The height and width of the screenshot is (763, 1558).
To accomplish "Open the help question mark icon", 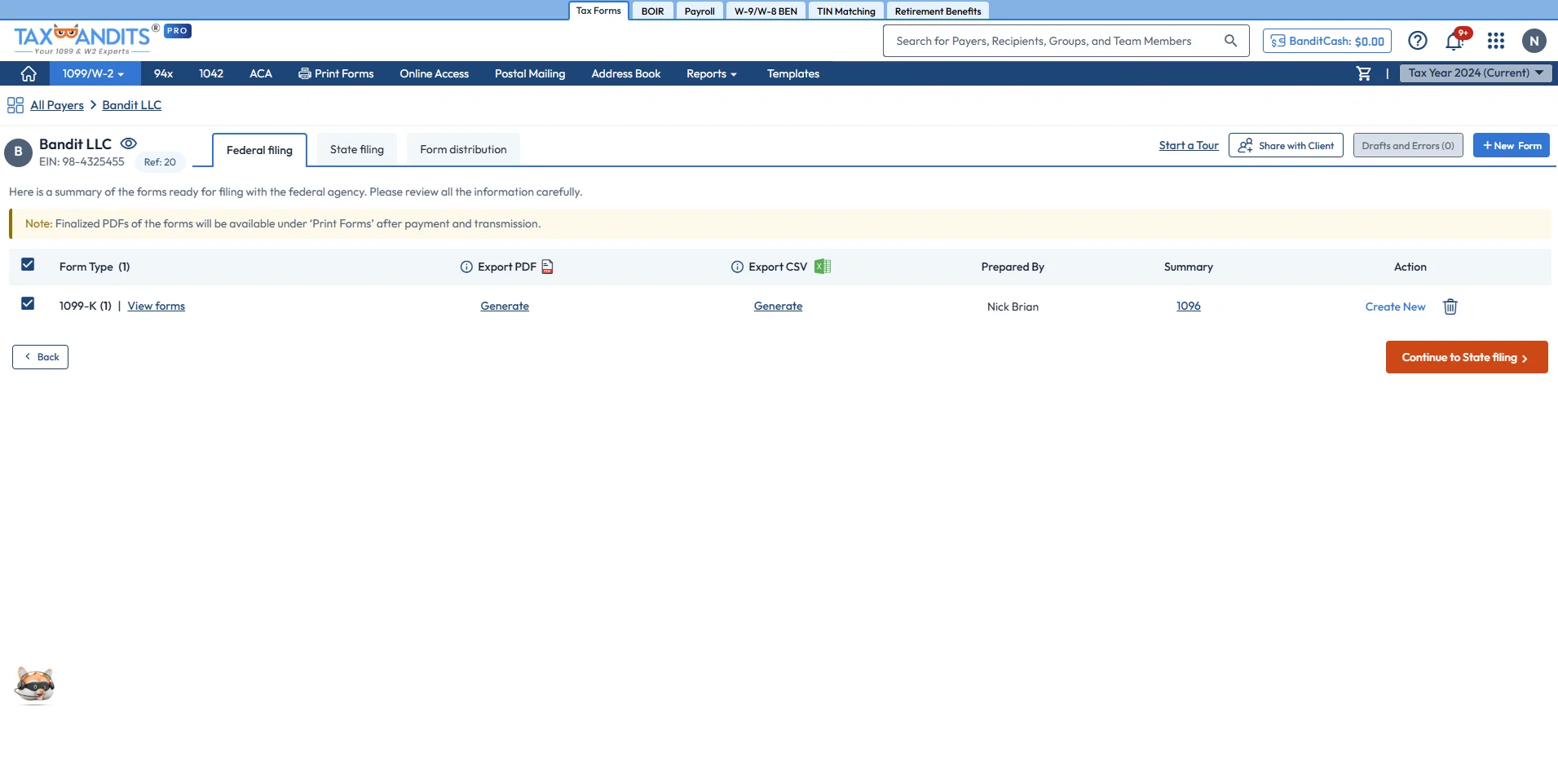I will coord(1418,41).
